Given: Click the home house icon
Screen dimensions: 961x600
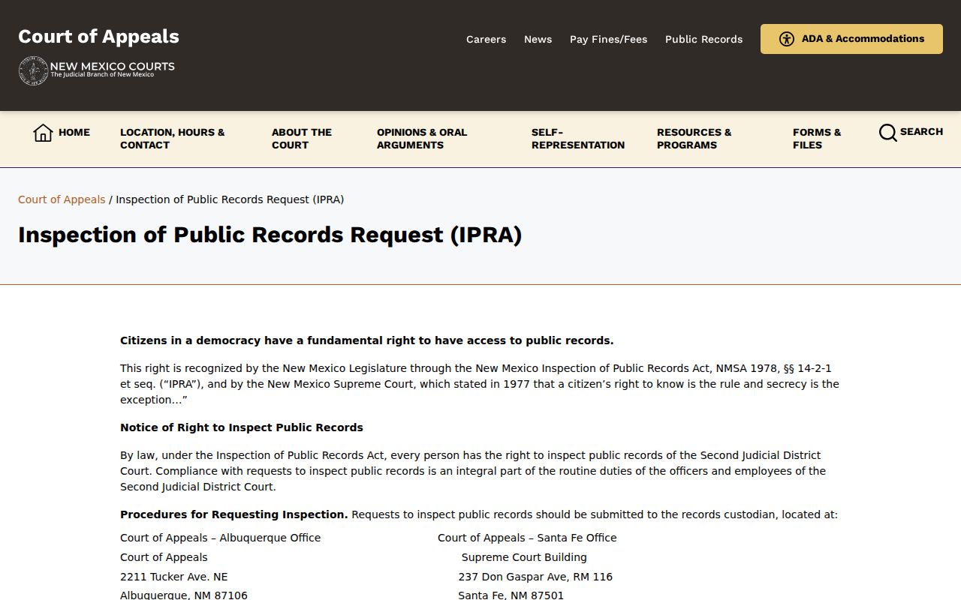Looking at the screenshot, I should (43, 133).
